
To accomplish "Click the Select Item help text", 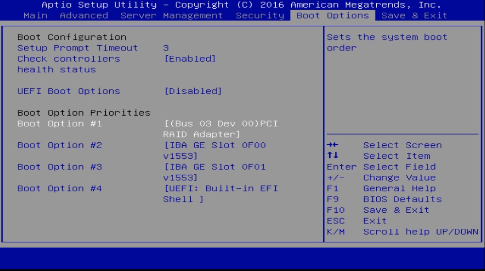I will [397, 156].
